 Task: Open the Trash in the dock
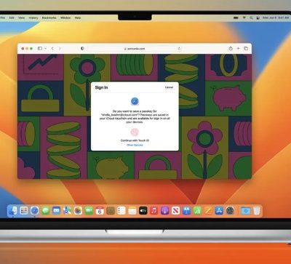pos(257,211)
